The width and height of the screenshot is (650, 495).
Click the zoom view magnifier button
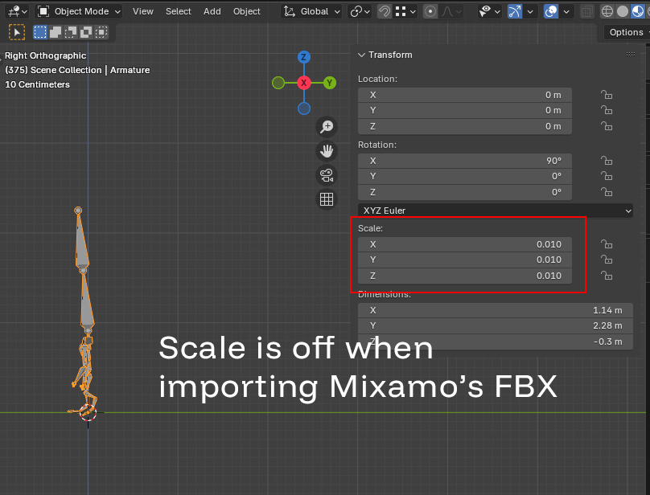(327, 126)
